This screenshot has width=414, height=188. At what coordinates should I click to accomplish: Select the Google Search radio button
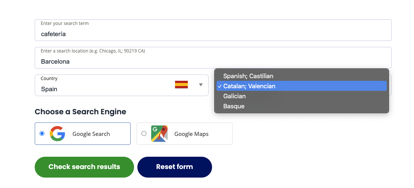(42, 134)
